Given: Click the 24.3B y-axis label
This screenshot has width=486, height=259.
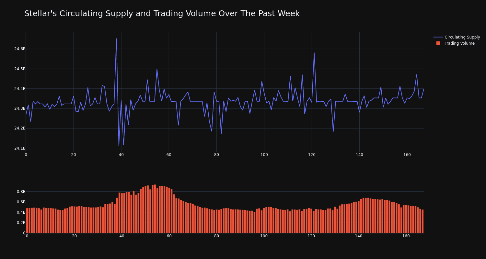Looking at the screenshot, I should [x=20, y=108].
